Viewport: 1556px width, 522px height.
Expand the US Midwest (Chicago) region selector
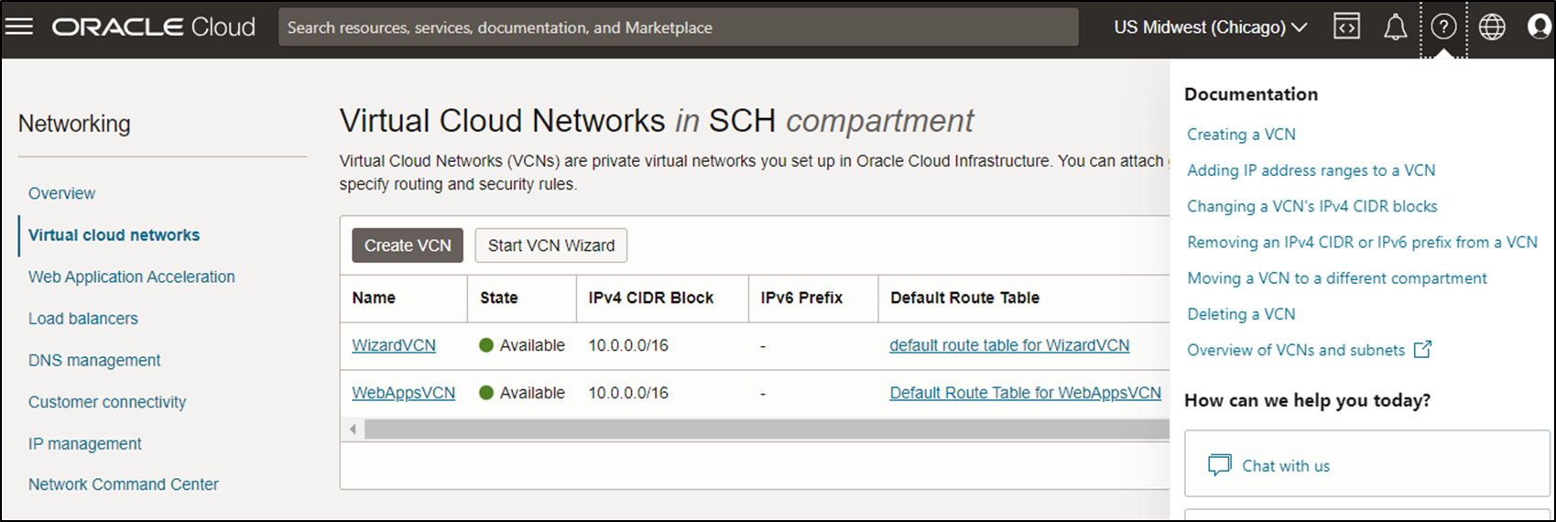1210,27
